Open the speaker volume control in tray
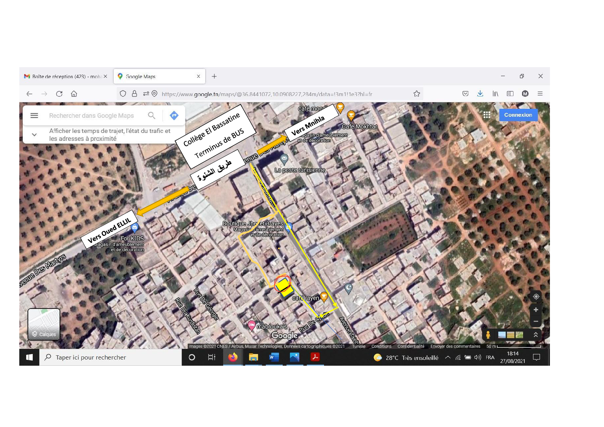 [478, 357]
